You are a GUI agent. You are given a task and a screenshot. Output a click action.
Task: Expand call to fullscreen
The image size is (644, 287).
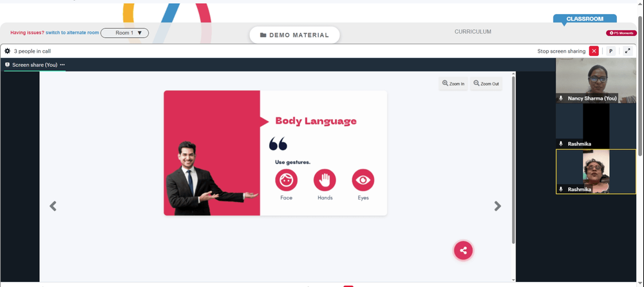[x=627, y=51]
